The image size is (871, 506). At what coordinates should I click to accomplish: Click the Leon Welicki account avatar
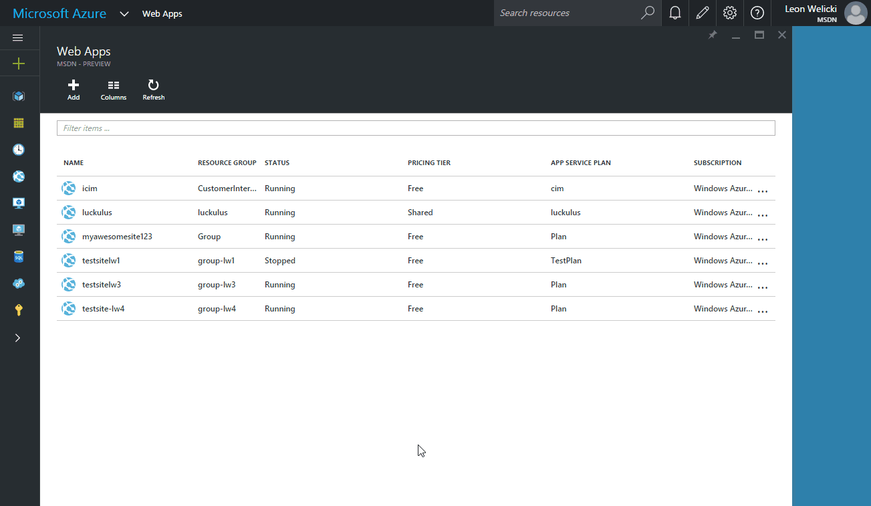click(x=856, y=13)
